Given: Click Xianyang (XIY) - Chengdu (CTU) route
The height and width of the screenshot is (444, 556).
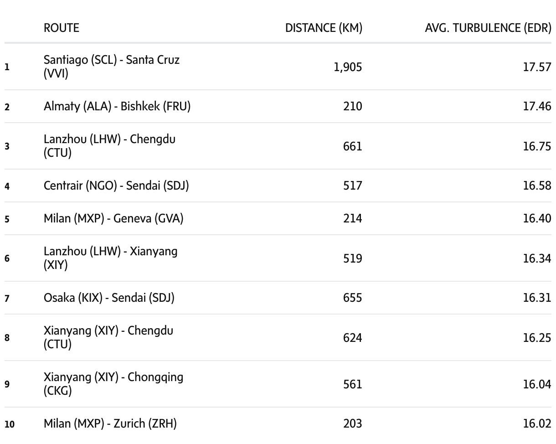Looking at the screenshot, I should point(108,337).
